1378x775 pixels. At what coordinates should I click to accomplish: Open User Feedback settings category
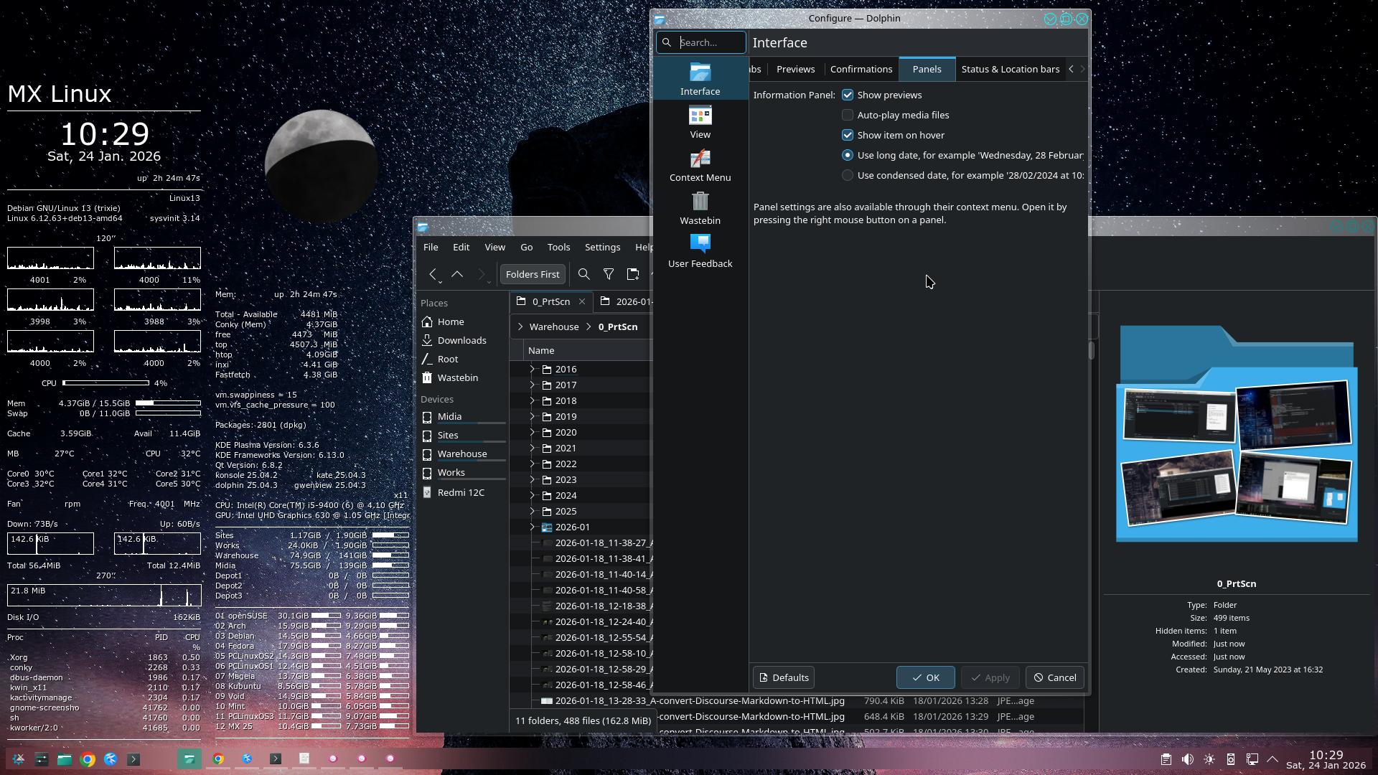click(700, 251)
